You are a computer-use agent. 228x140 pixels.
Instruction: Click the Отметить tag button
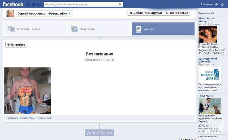click(16, 44)
